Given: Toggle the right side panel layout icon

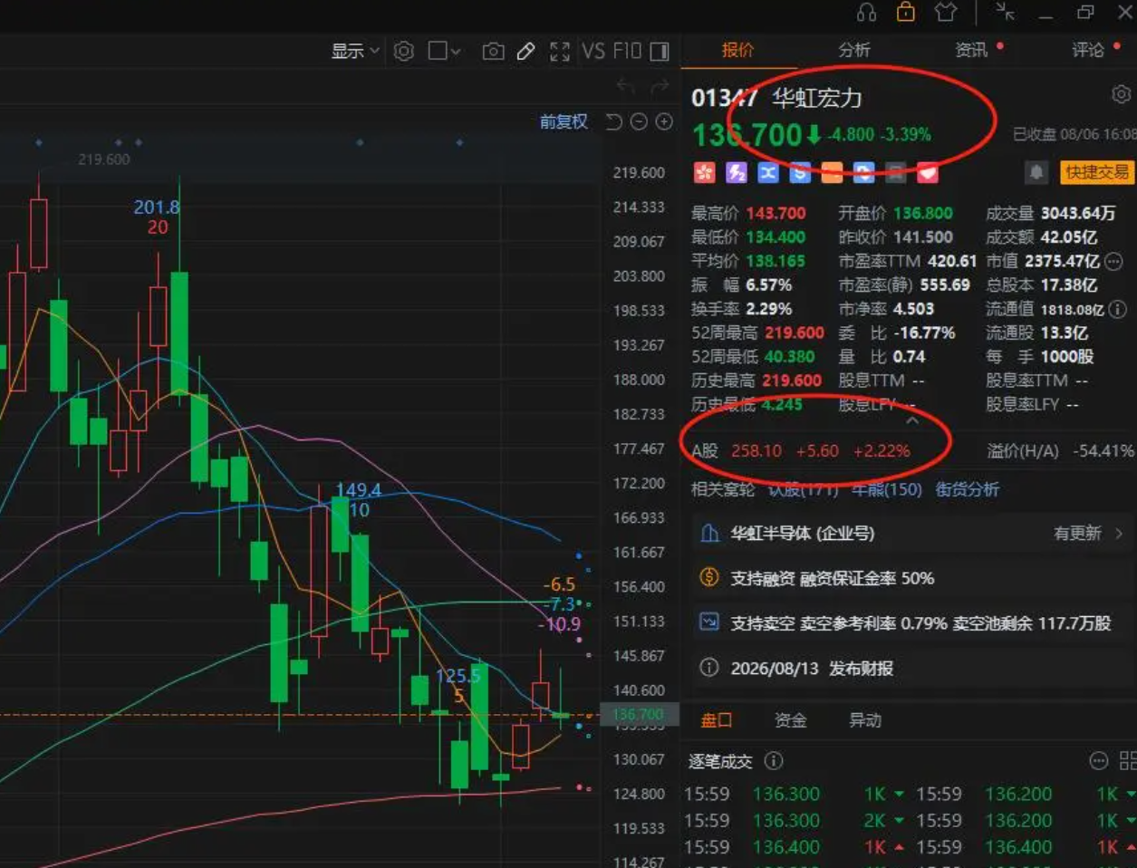Looking at the screenshot, I should (660, 52).
